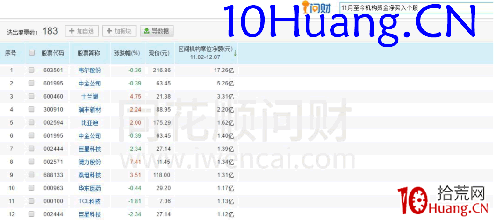
Task: Open the 华东医药 stock link
Action: click(89, 188)
